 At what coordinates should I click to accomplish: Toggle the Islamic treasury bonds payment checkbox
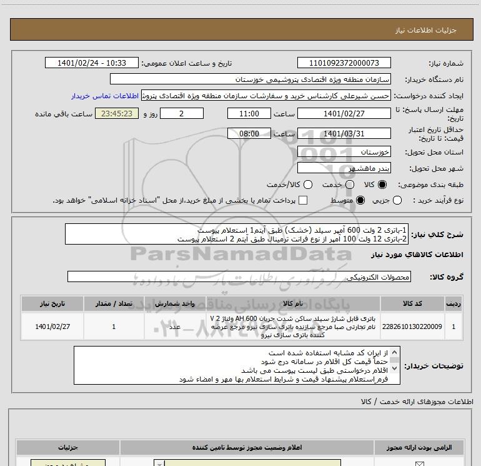coord(303,200)
